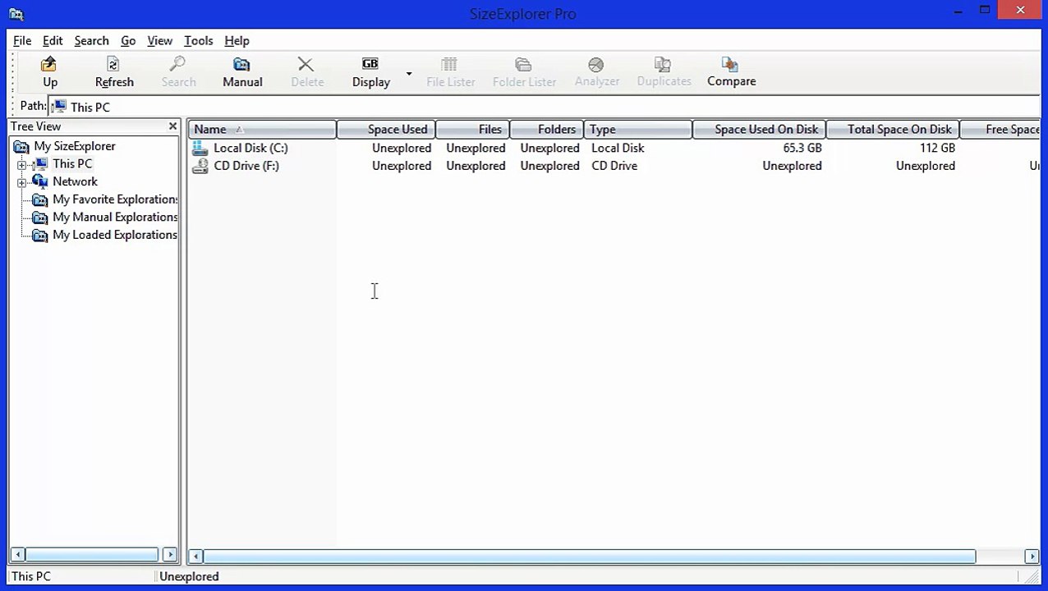Screen dimensions: 1048x591
Task: Select This PC tree label
Action: [72, 164]
